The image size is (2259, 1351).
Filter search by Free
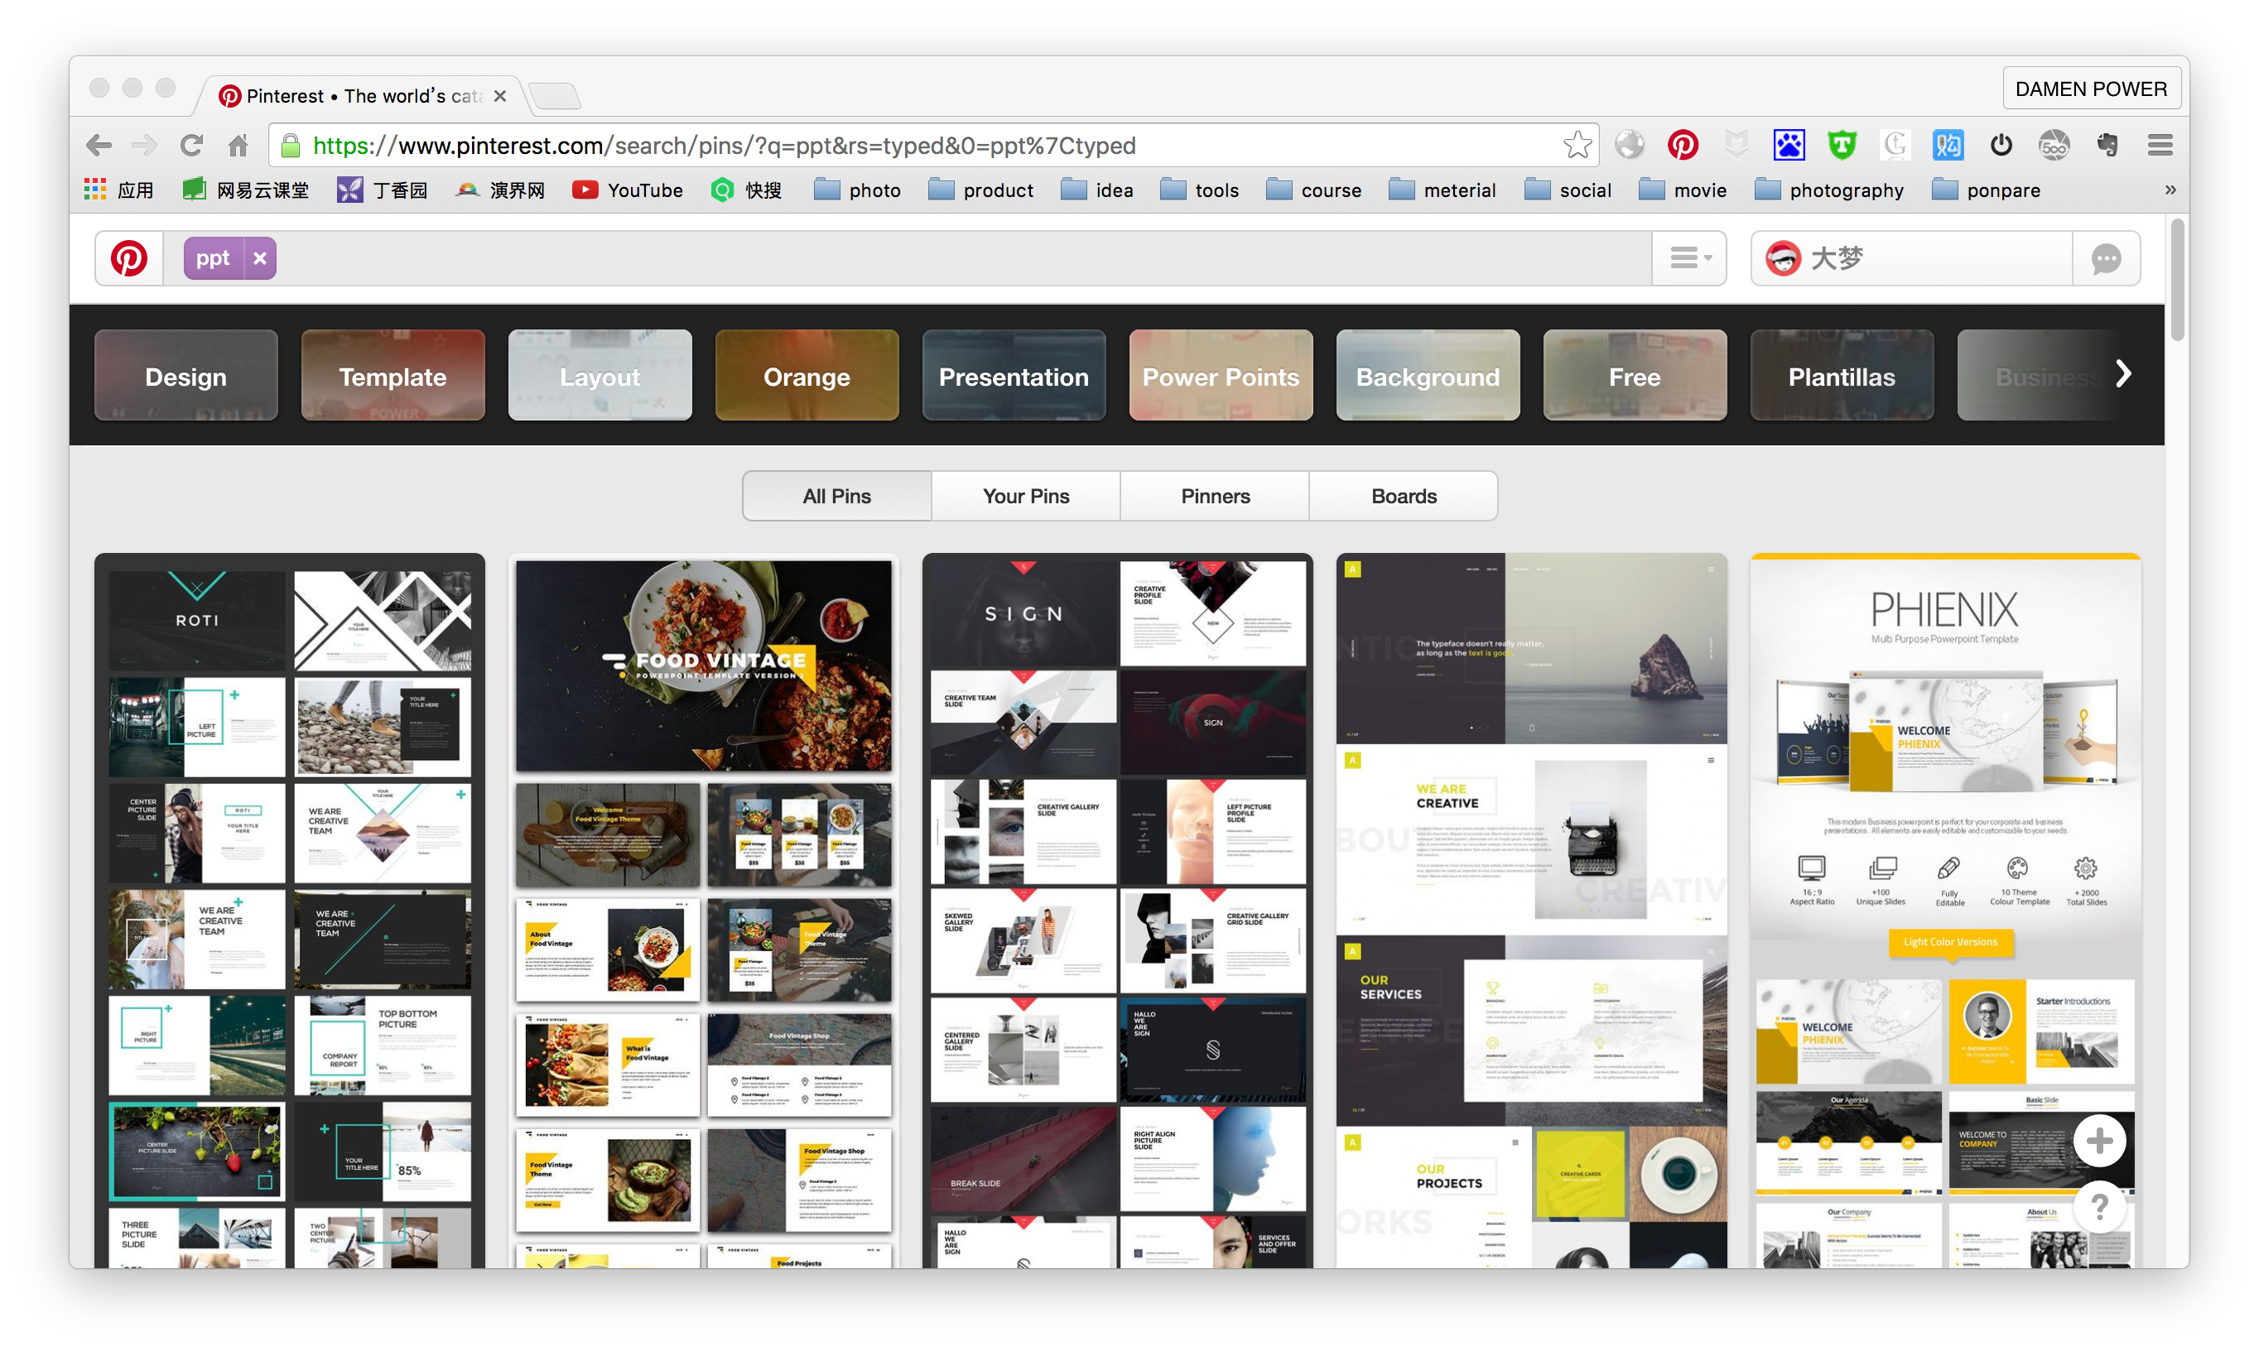click(1635, 375)
